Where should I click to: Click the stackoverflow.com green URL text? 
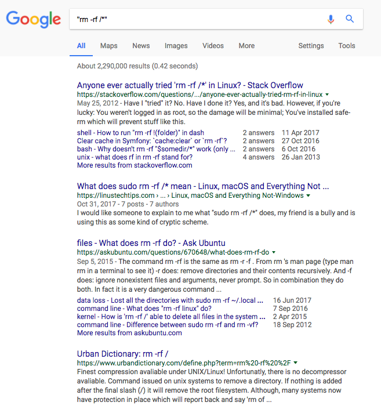click(x=199, y=95)
